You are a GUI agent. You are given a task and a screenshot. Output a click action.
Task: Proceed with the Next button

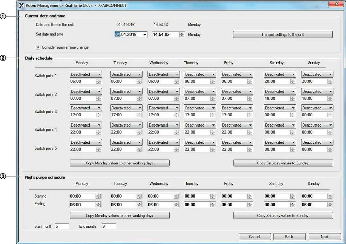324,237
